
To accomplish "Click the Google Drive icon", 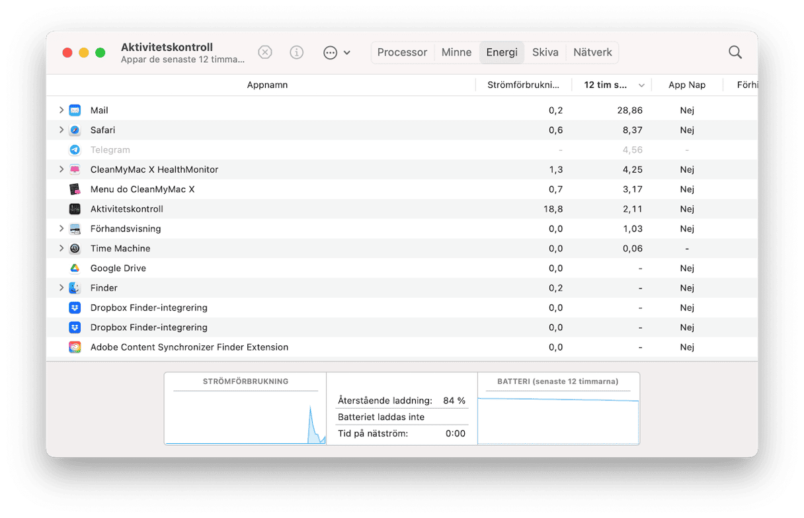I will [x=75, y=268].
